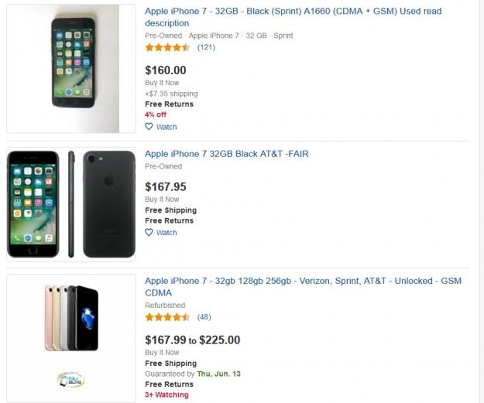Click star rating of refurbished iPhone listing

[x=167, y=317]
